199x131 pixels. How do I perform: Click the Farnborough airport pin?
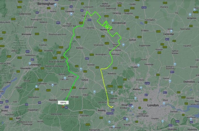[114, 127]
